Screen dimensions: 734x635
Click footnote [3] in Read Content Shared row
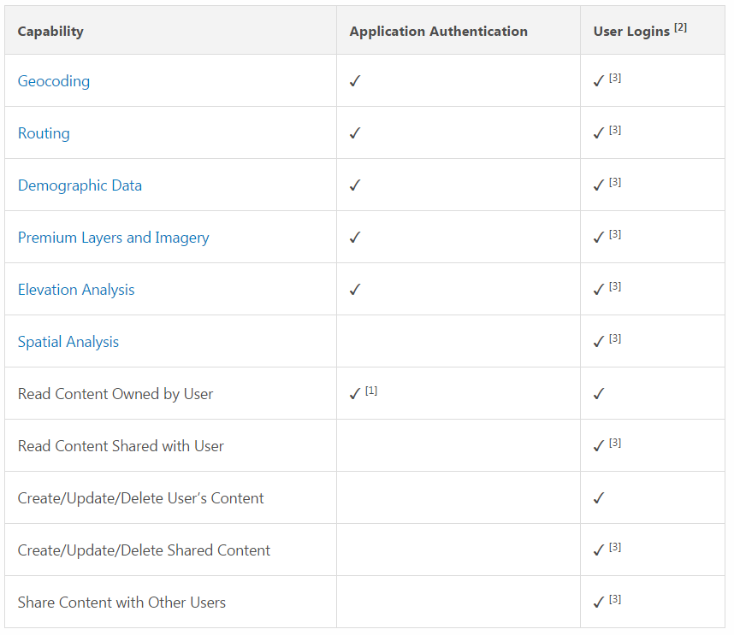pyautogui.click(x=615, y=443)
